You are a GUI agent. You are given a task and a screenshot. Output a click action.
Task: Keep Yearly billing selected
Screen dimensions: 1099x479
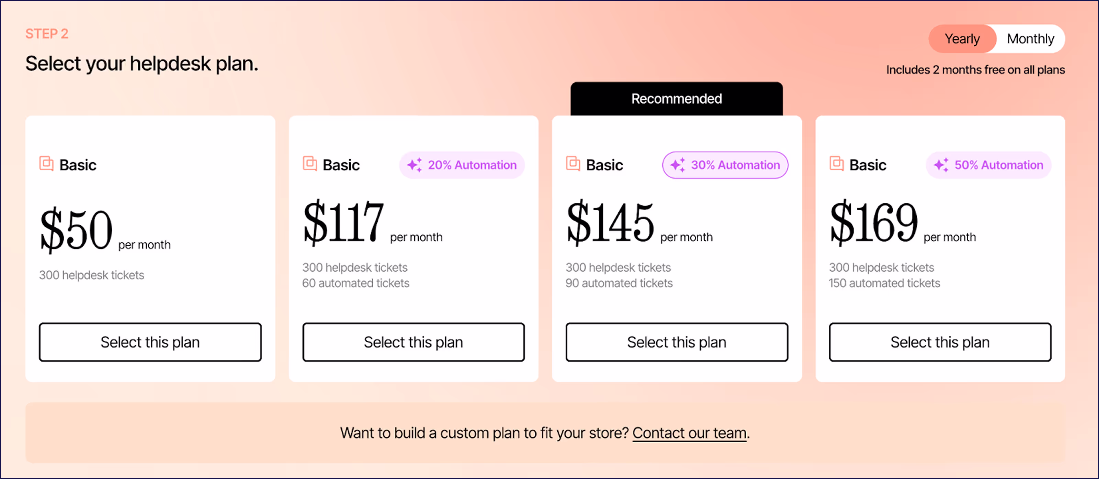pyautogui.click(x=962, y=39)
